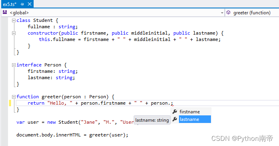This screenshot has width=279, height=146.
Task: Pin the ex5.ts tab
Action: tap(22, 4)
